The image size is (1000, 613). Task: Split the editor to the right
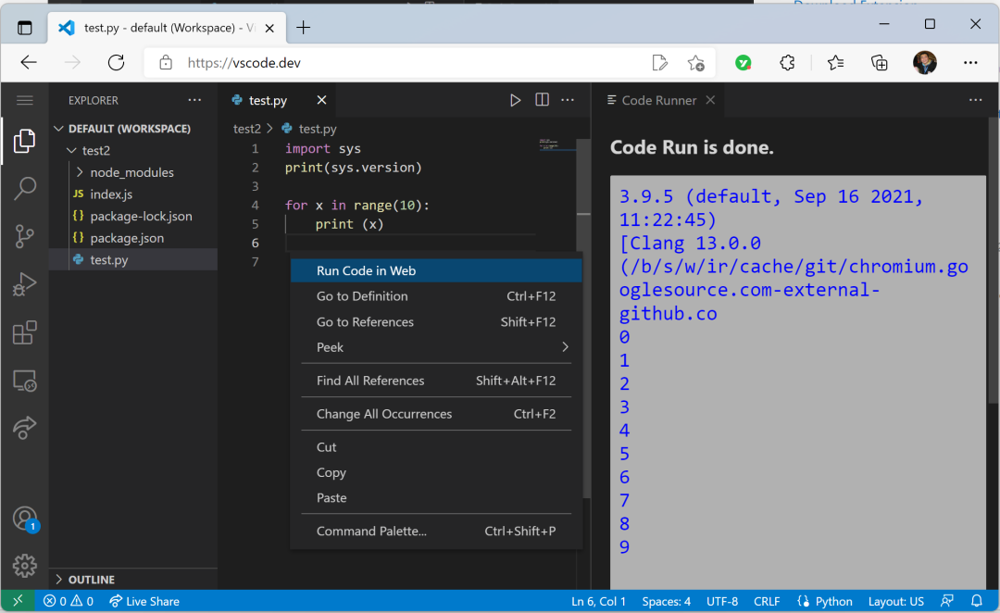542,100
